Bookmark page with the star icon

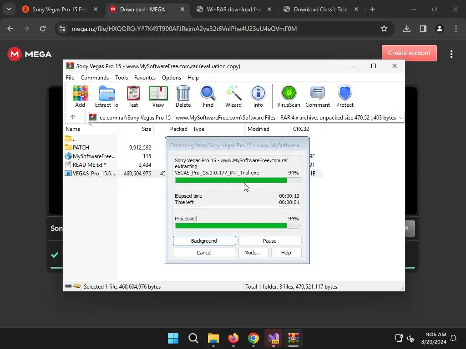(x=384, y=29)
